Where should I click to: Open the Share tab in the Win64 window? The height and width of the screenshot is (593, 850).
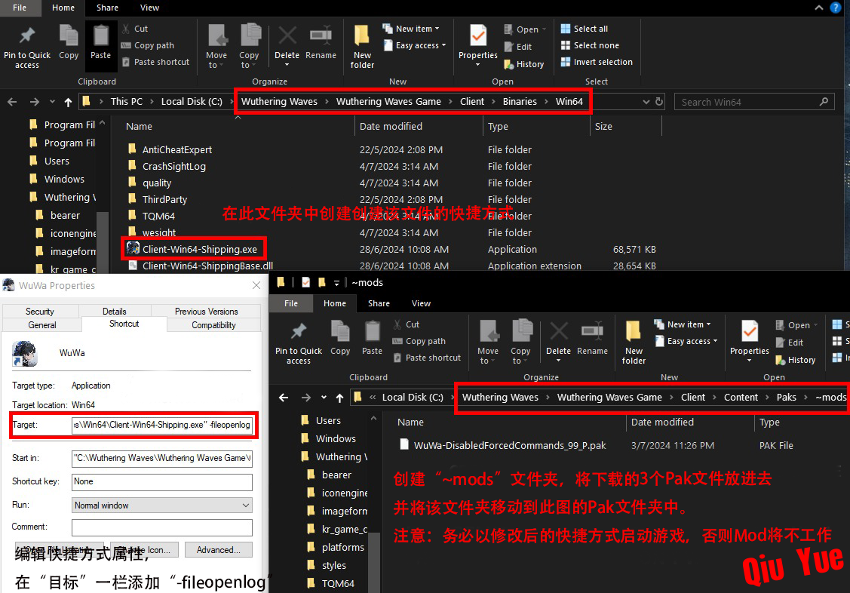pyautogui.click(x=107, y=8)
